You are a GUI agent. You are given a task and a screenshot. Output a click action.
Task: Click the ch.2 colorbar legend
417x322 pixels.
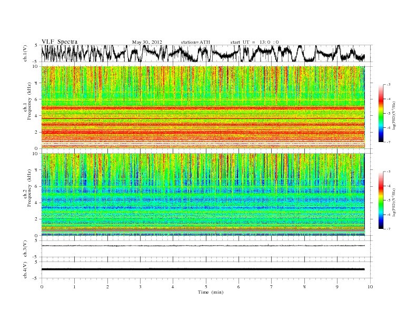(381, 200)
